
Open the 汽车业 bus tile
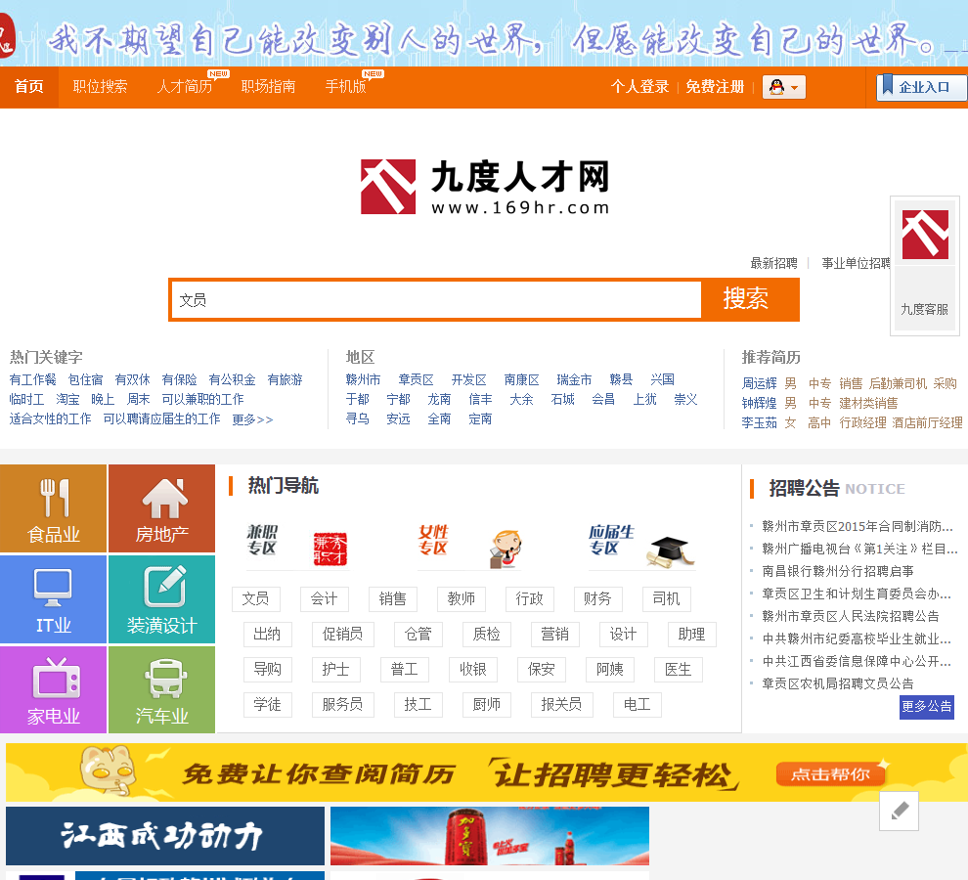(x=161, y=689)
